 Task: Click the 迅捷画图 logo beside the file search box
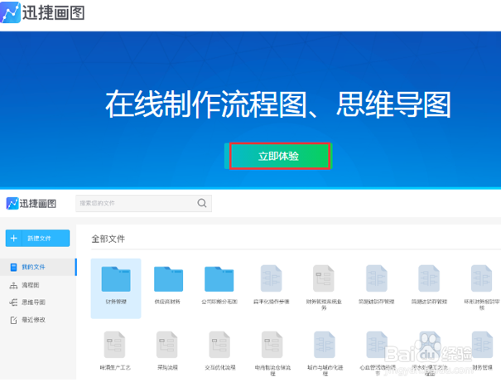point(31,203)
